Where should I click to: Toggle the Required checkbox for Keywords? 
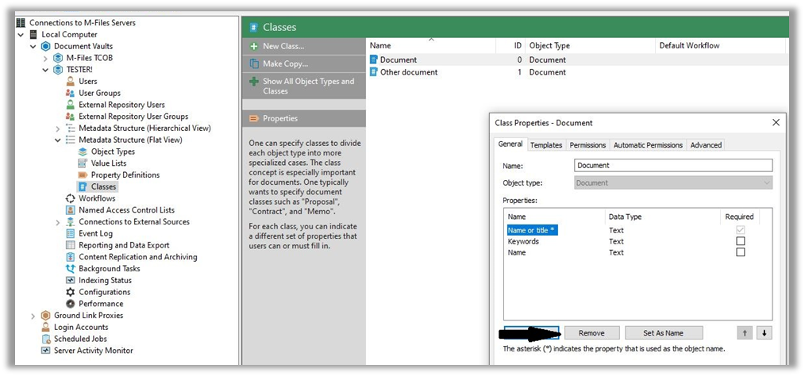coord(740,241)
